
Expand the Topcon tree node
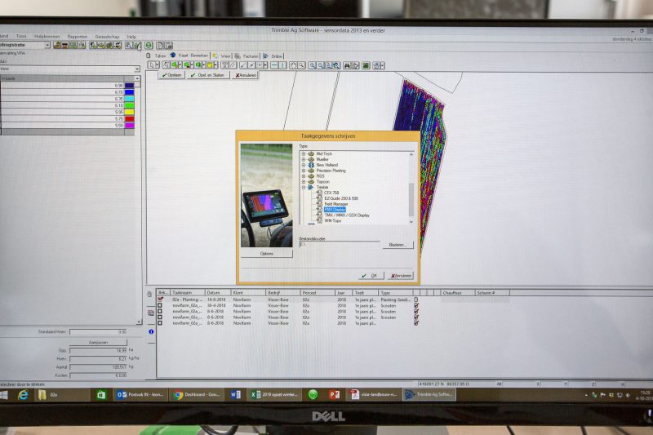[304, 182]
